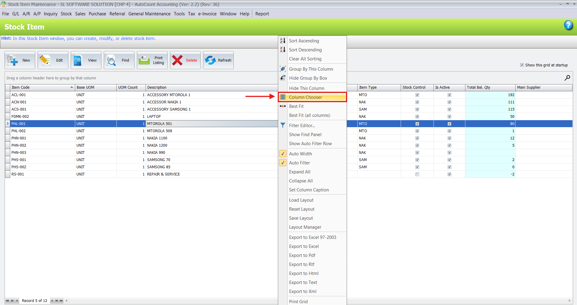Click the red X Delete icon
The height and width of the screenshot is (305, 577).
tap(177, 60)
